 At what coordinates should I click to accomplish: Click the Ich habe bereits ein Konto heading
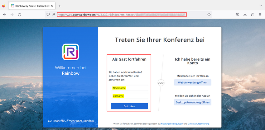[x=193, y=61]
